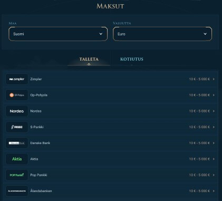
Task: Click the Maksut page heading
Action: click(x=110, y=6)
